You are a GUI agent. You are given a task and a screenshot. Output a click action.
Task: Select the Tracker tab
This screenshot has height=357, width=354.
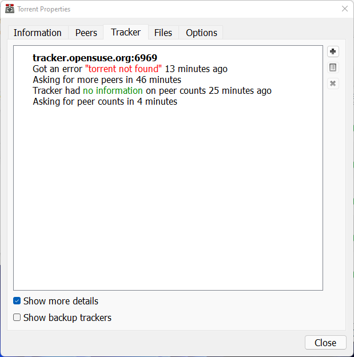click(126, 32)
